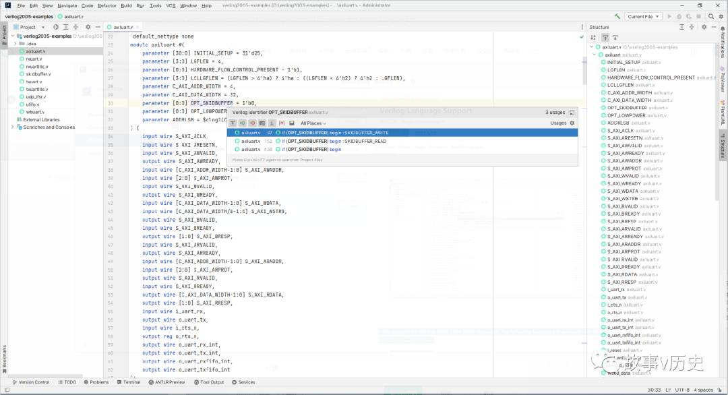
Task: Toggle merged usages view in popup toolbar
Action: coord(233,123)
